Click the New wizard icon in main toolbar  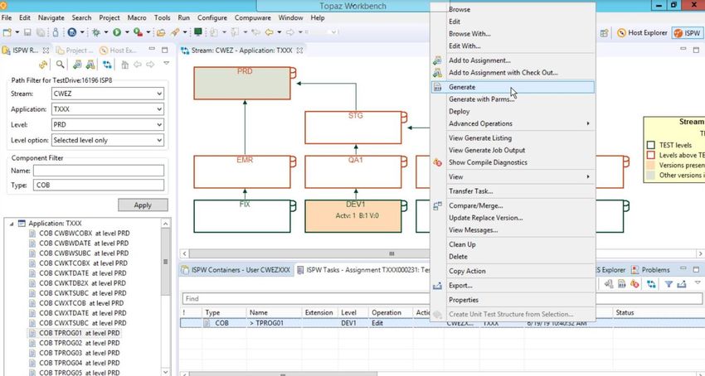(7, 32)
